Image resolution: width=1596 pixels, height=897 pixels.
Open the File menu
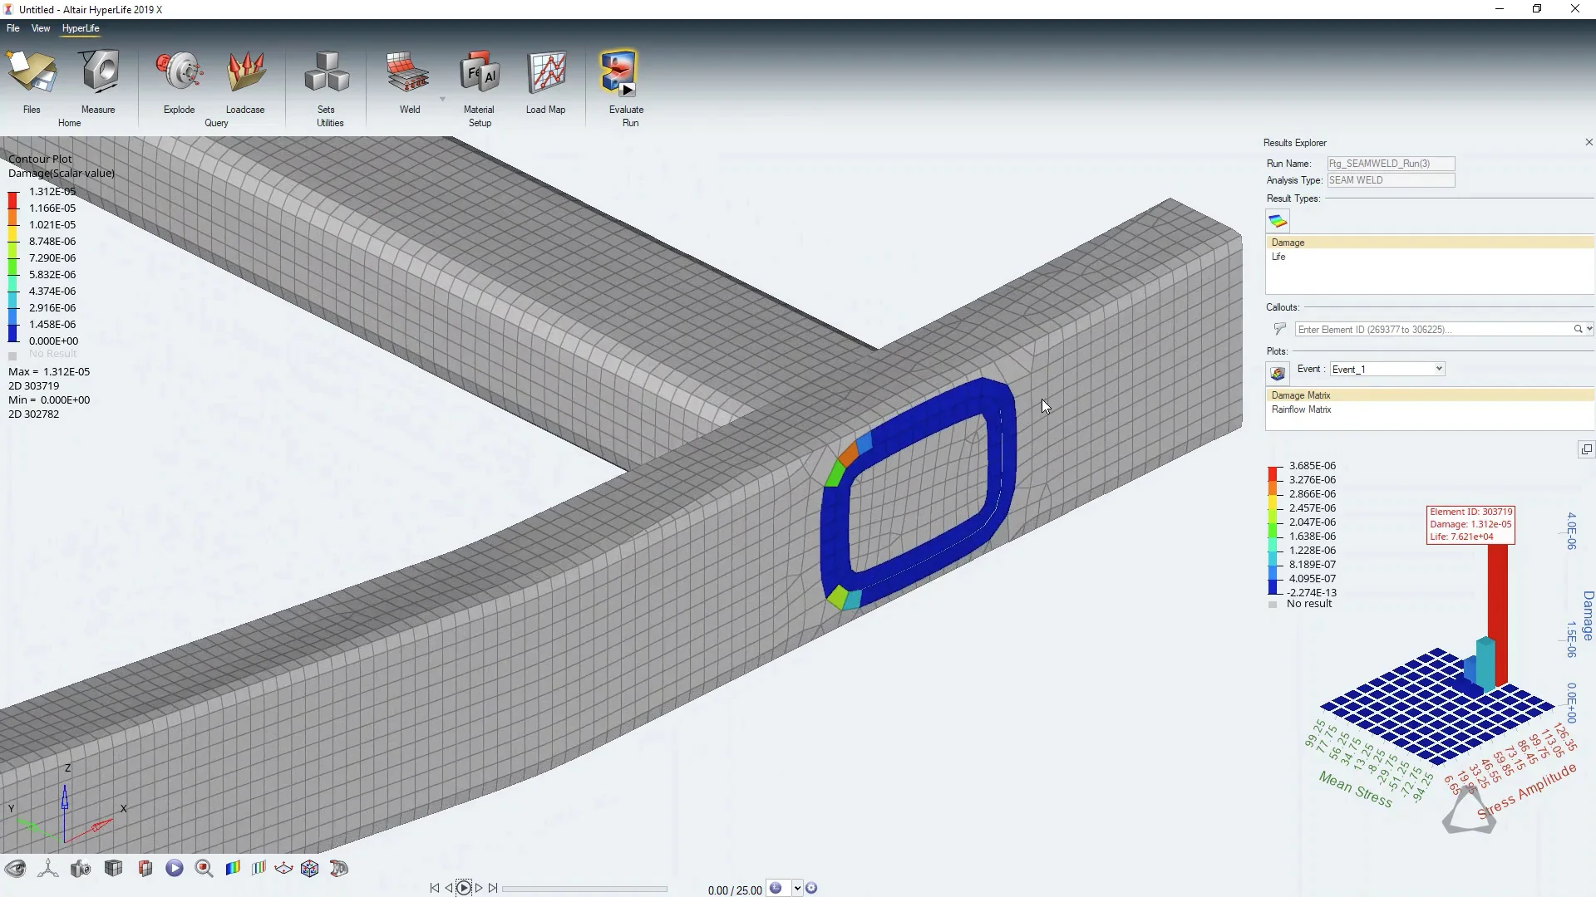click(13, 28)
